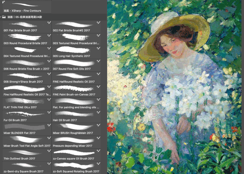Pick the Flat. For painting and blending oils brush
Viewport: 244px width, 174px height.
point(76,103)
